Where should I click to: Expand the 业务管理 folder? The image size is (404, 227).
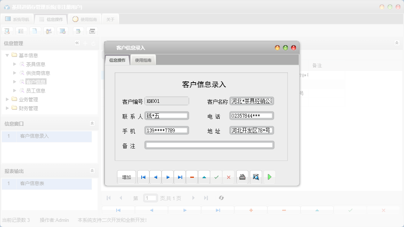coord(6,99)
